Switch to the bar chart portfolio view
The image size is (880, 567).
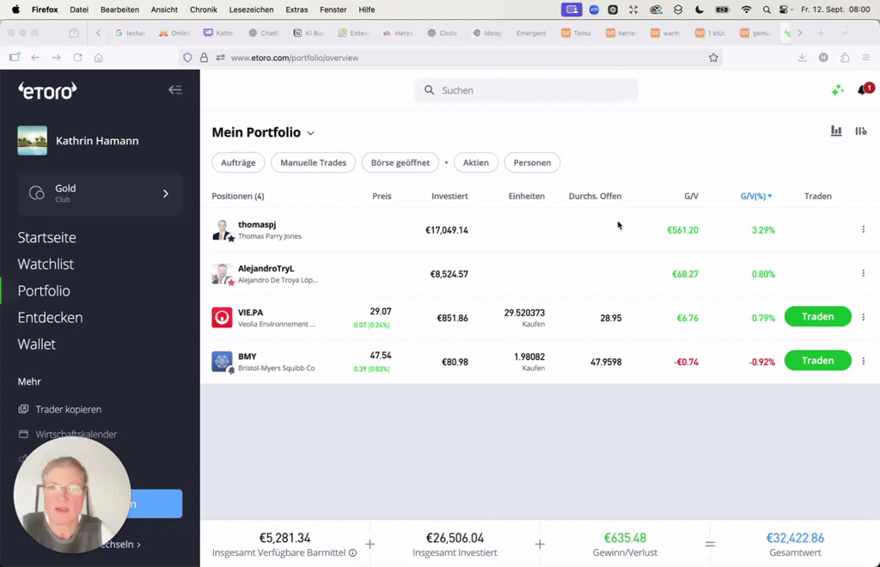tap(835, 130)
